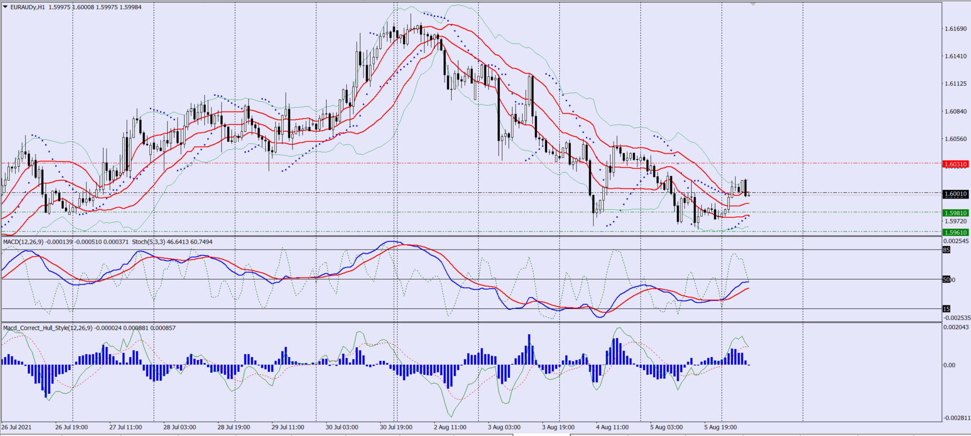Screen dimensions: 971x436
Task: Open the one-click trading triangle beside EURAUDy,H1
Action: (5, 7)
